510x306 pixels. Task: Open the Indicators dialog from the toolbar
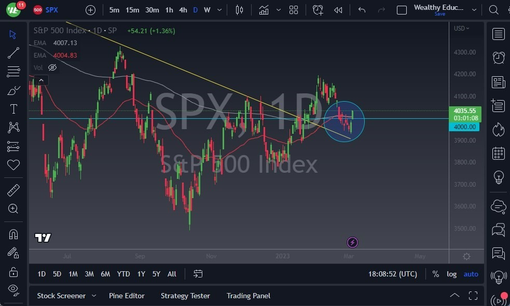(264, 9)
